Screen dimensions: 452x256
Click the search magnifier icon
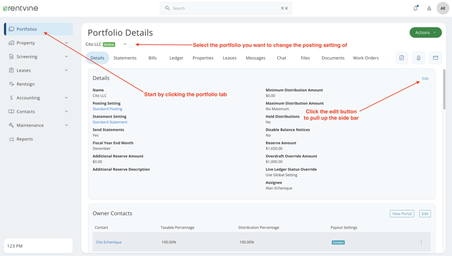[167, 8]
